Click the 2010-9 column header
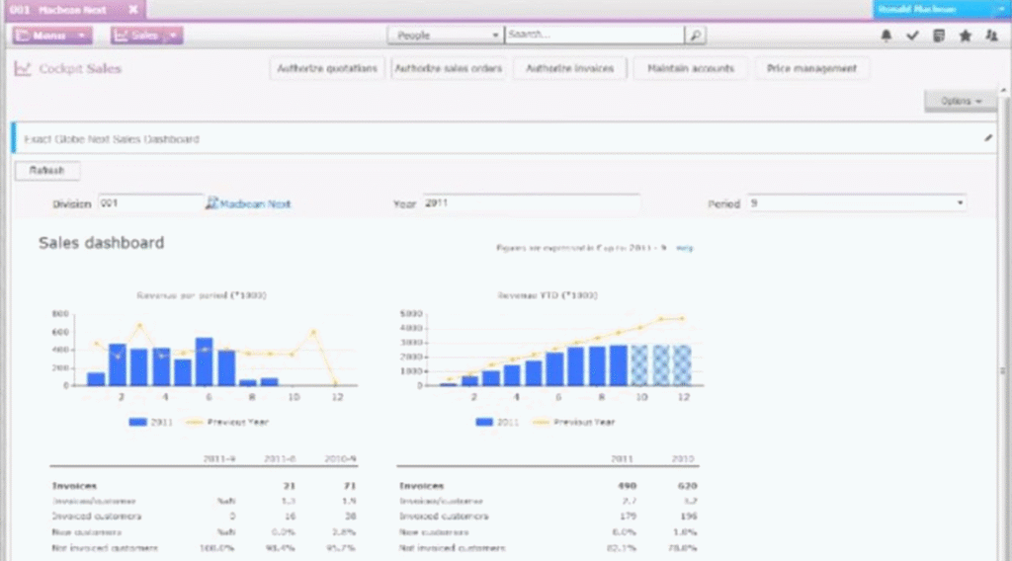The image size is (1012, 561). coord(340,459)
